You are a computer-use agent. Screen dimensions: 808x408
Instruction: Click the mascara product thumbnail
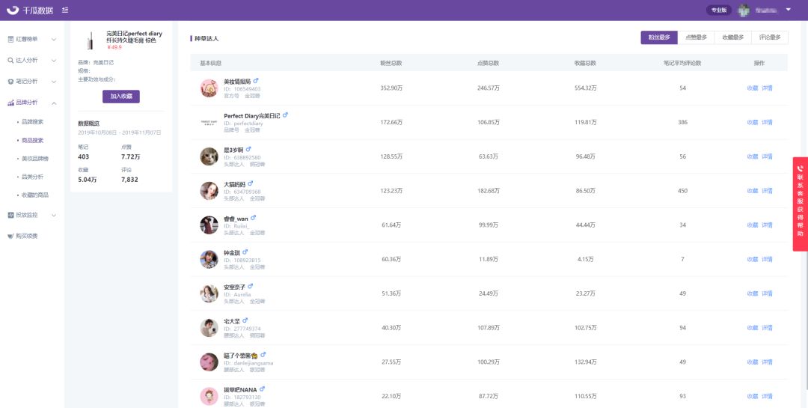[x=91, y=40]
